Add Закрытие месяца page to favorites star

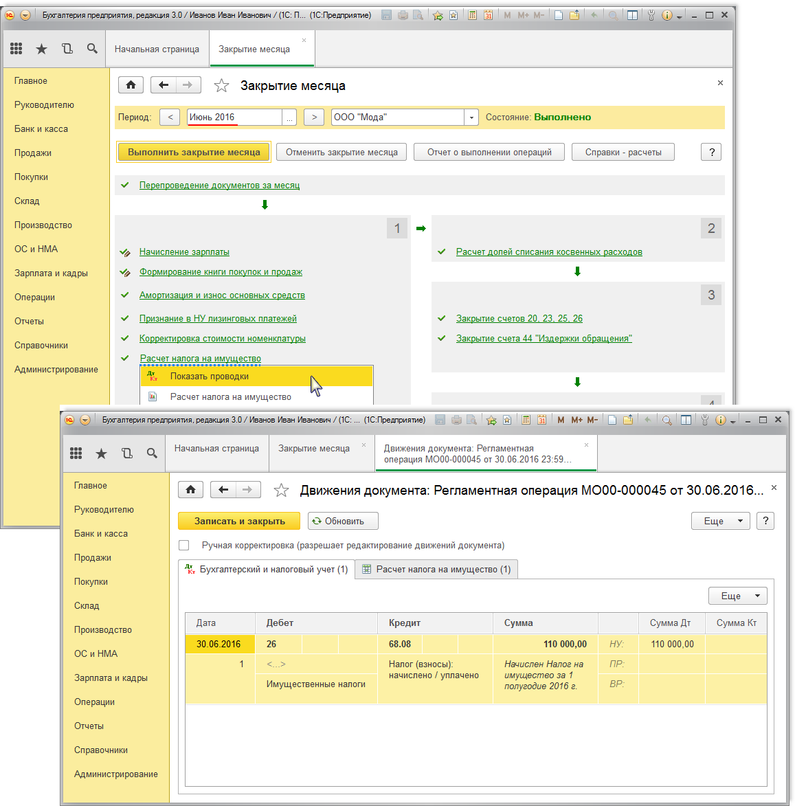(x=221, y=85)
